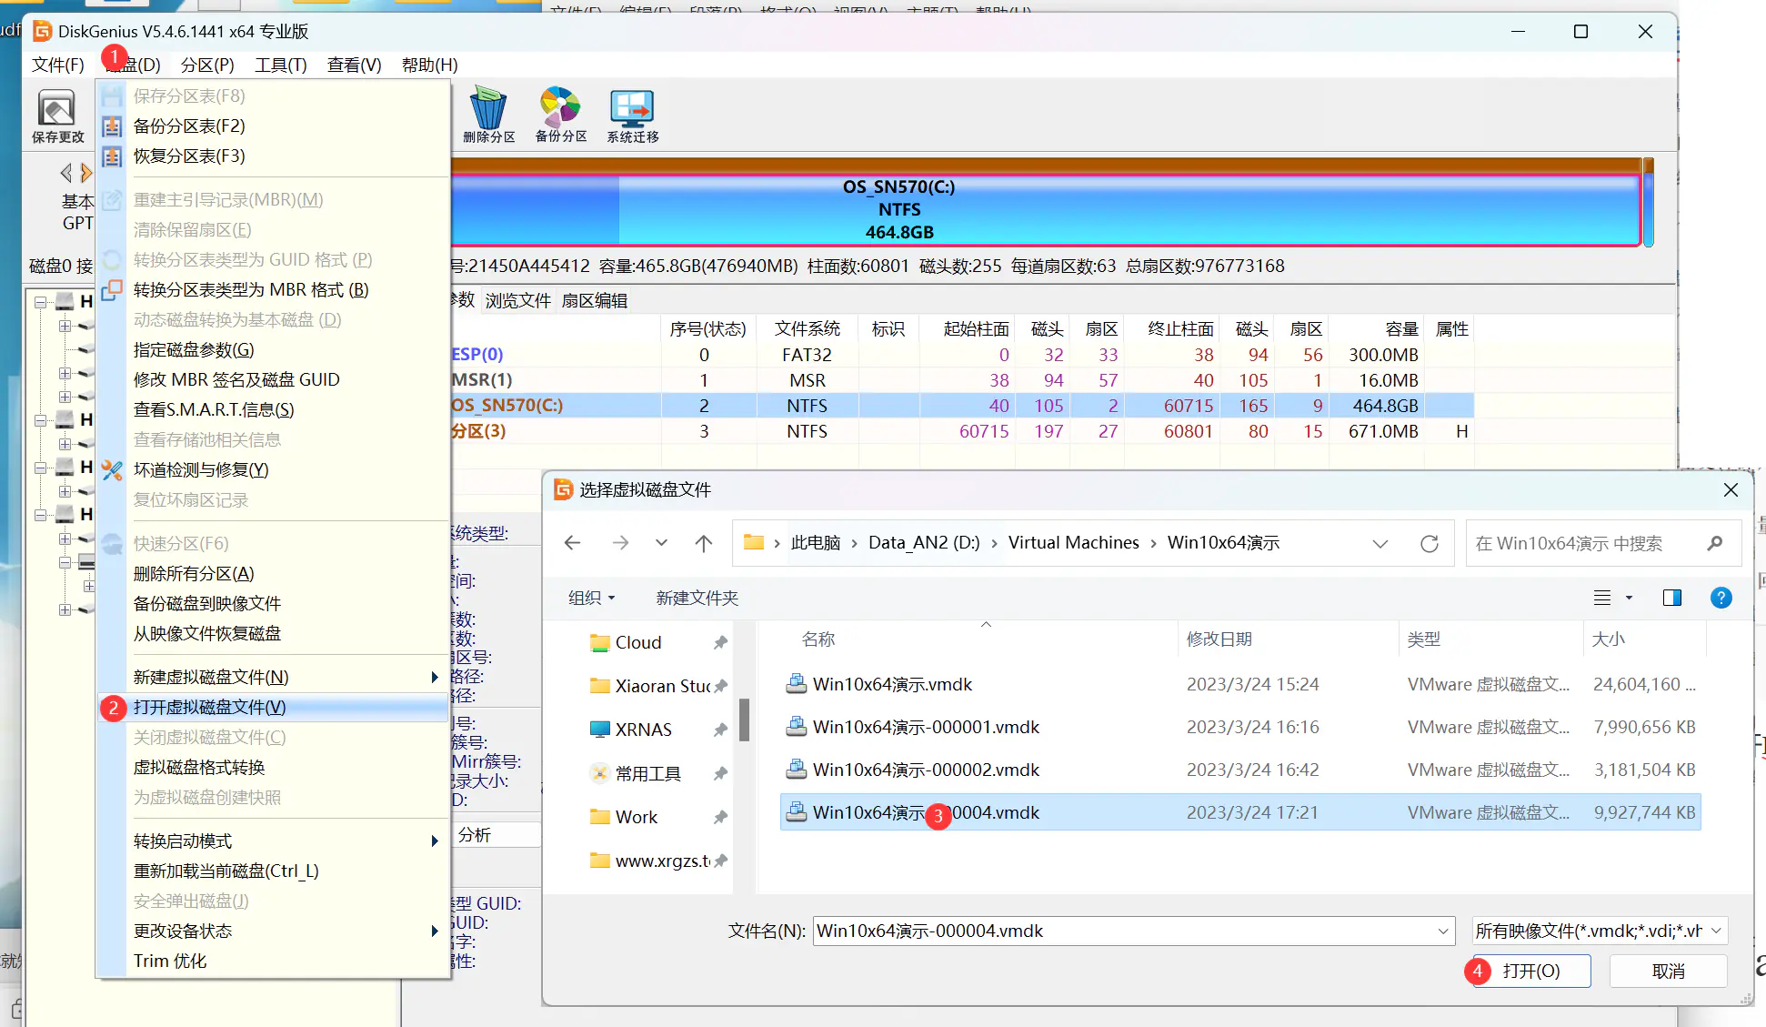
Task: Open the file type filter dropdown
Action: pos(1600,931)
